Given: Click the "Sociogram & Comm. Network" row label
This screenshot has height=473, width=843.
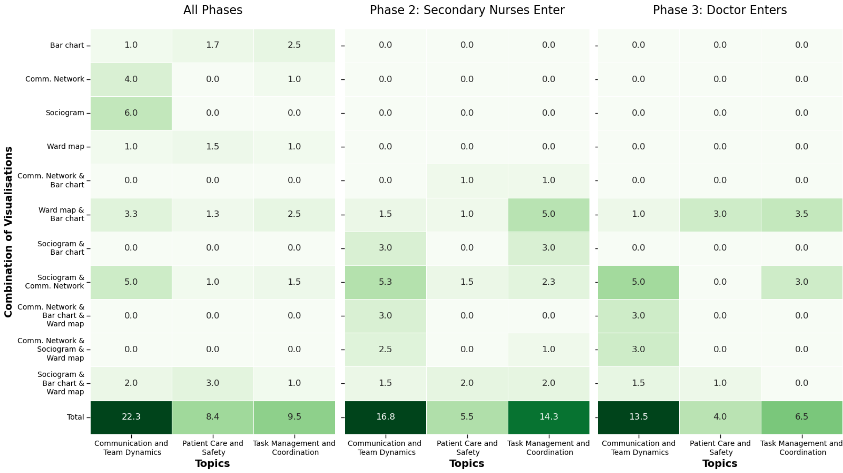Looking at the screenshot, I should pos(55,282).
